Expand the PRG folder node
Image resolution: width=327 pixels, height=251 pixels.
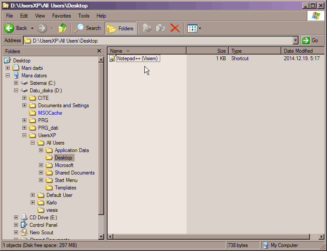click(x=25, y=120)
